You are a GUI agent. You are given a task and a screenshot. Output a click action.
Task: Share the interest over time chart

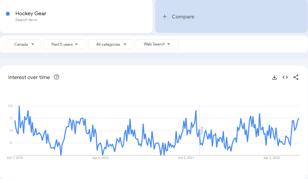click(296, 77)
